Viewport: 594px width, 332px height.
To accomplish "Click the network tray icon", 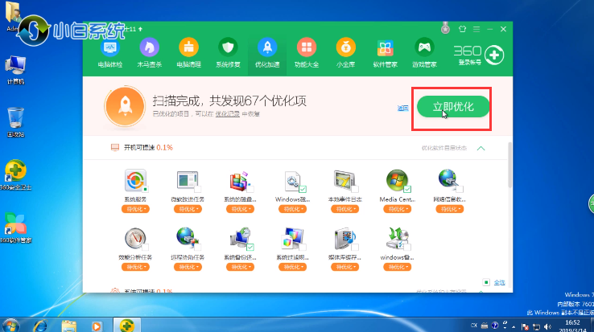I will point(536,326).
